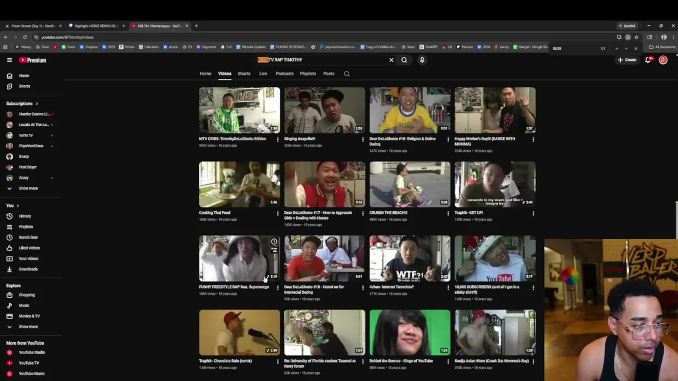Open the account avatar menu

tap(663, 60)
